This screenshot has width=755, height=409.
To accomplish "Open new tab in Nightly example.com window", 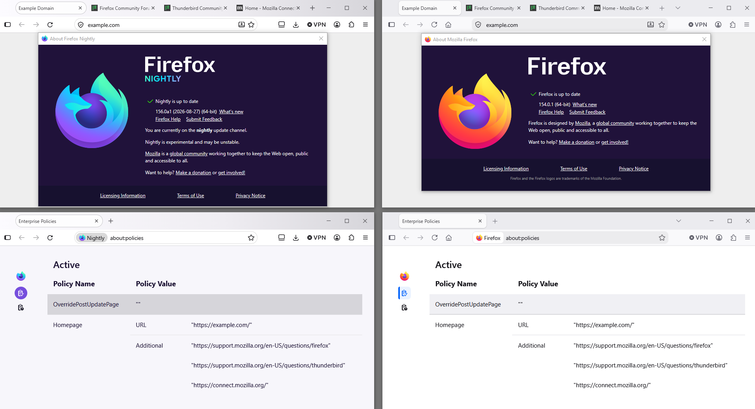I will point(312,8).
